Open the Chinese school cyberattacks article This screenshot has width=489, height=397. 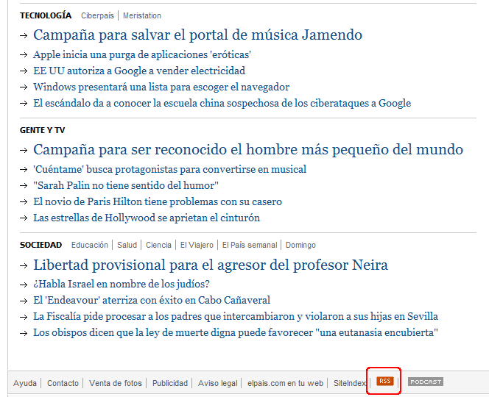point(222,104)
